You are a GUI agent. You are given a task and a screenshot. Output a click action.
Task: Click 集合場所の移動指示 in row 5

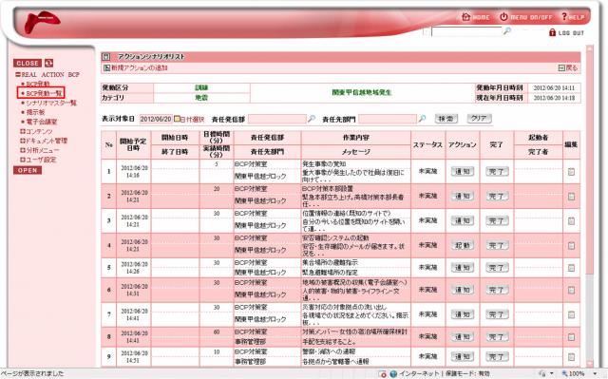click(330, 262)
